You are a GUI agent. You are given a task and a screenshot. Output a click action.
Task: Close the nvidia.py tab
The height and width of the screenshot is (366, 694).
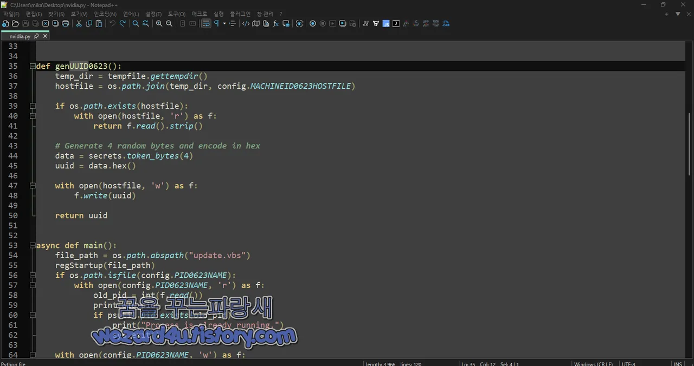point(45,36)
